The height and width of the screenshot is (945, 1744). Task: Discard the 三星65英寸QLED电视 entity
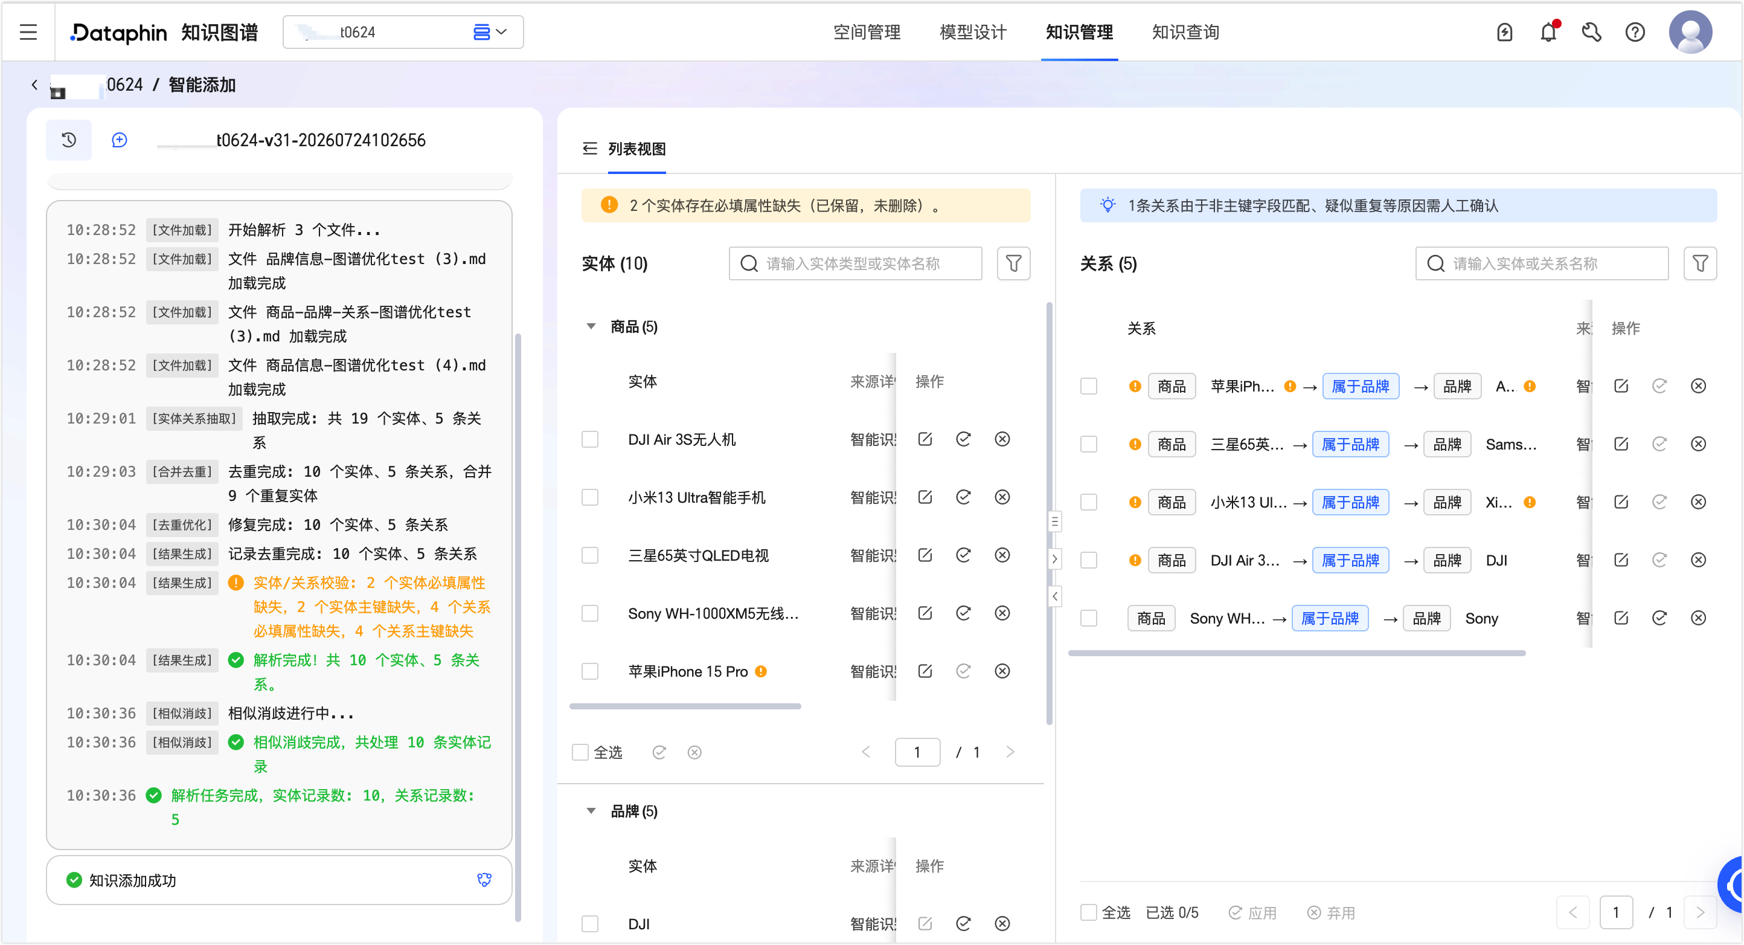tap(1002, 555)
